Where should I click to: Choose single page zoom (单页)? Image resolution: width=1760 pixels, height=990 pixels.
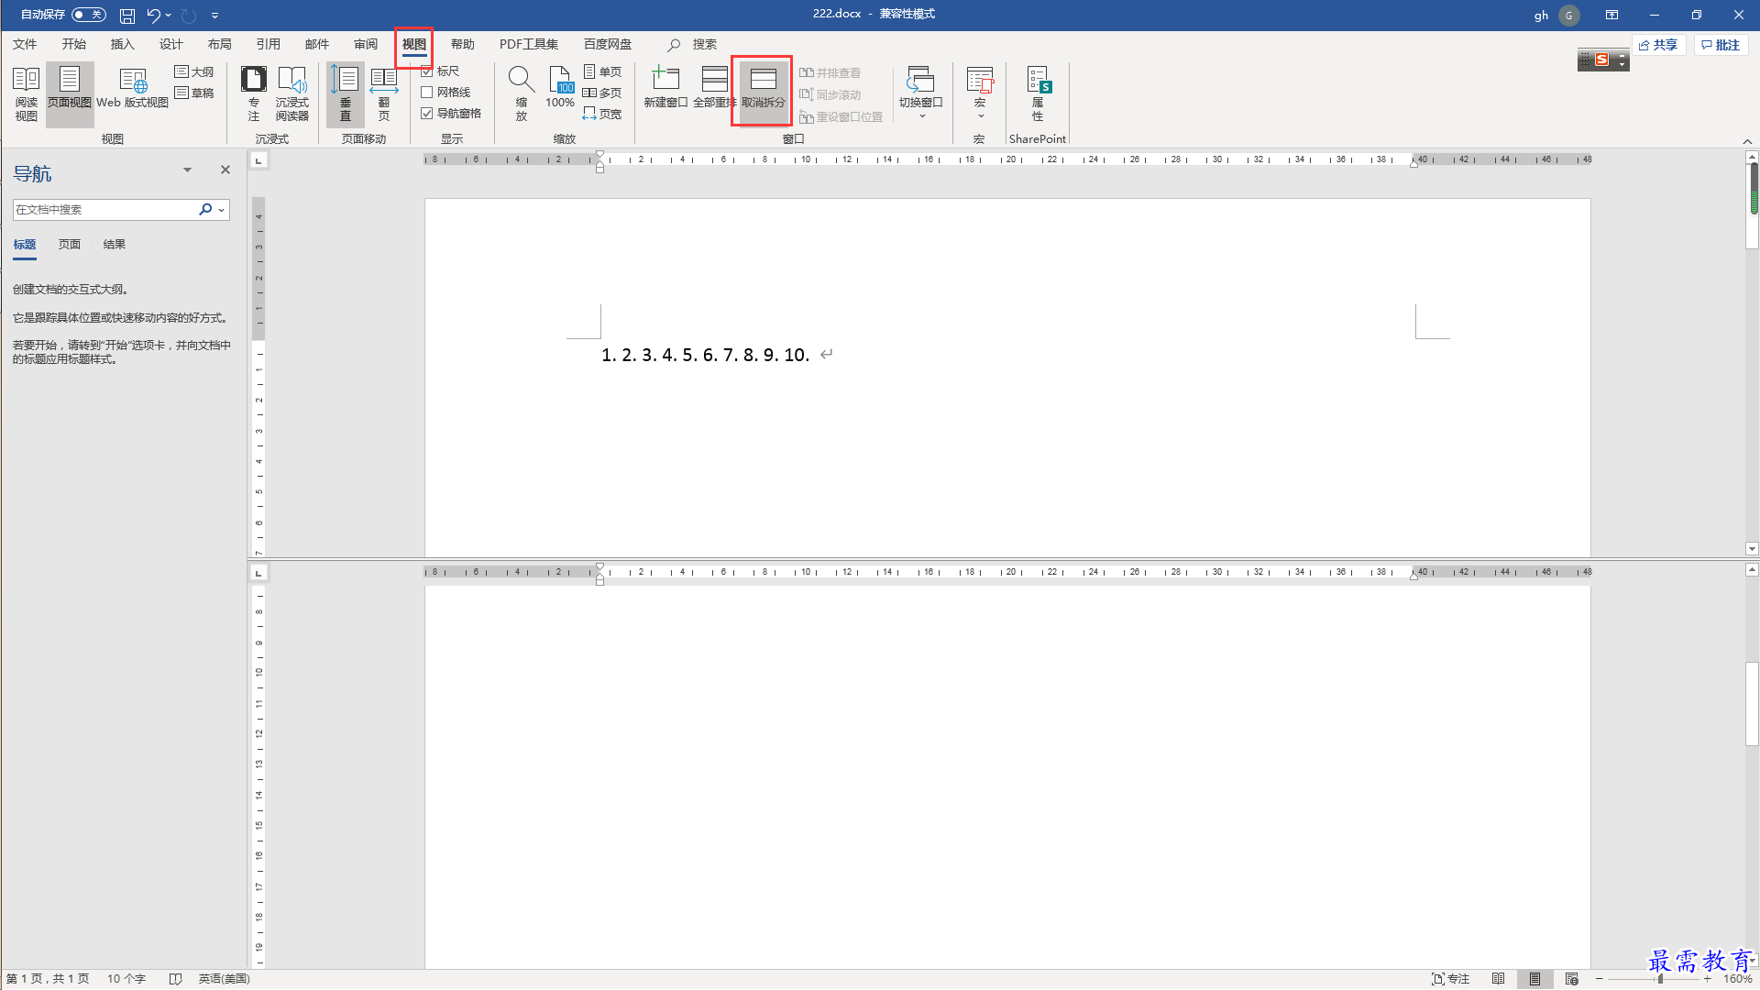[x=602, y=71]
